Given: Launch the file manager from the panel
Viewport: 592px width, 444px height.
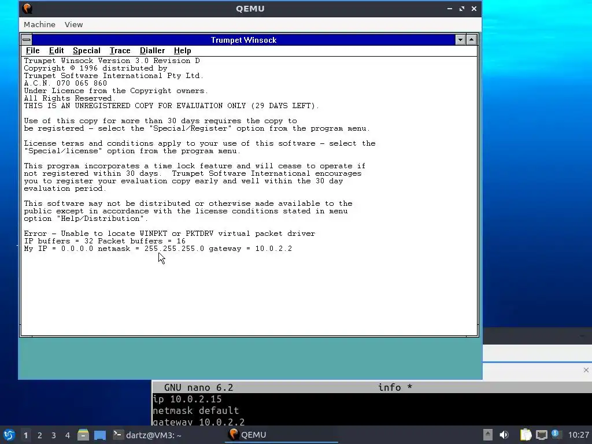Looking at the screenshot, I should click(83, 435).
